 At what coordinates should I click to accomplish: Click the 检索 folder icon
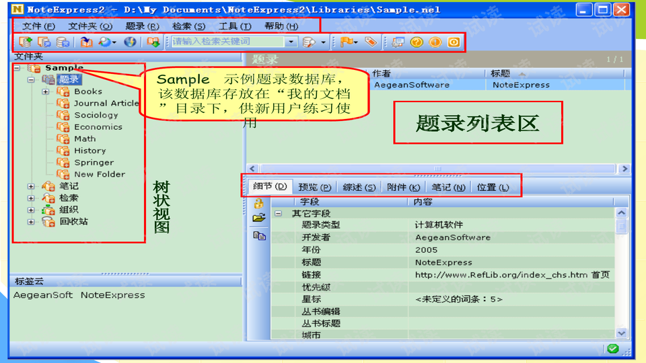coord(48,198)
